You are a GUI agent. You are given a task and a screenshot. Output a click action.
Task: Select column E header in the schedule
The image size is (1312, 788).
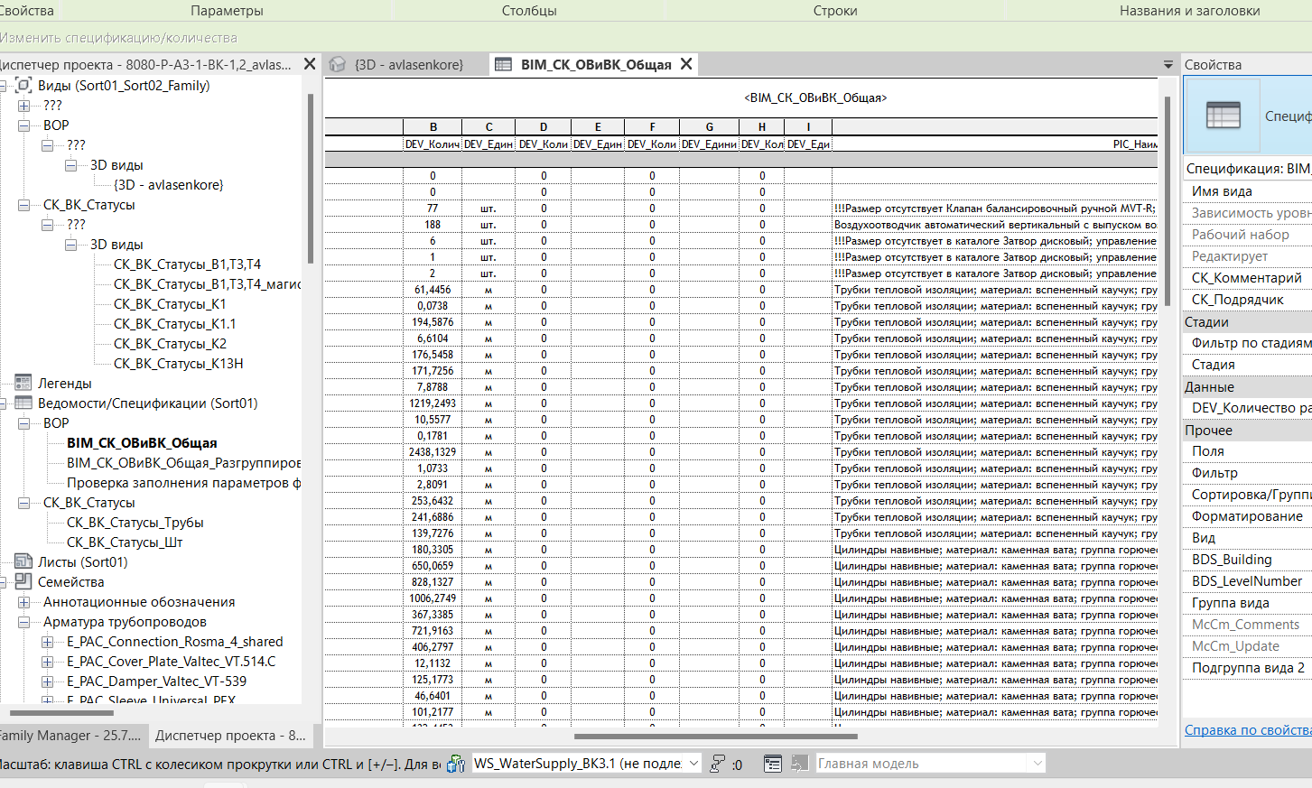tap(598, 127)
